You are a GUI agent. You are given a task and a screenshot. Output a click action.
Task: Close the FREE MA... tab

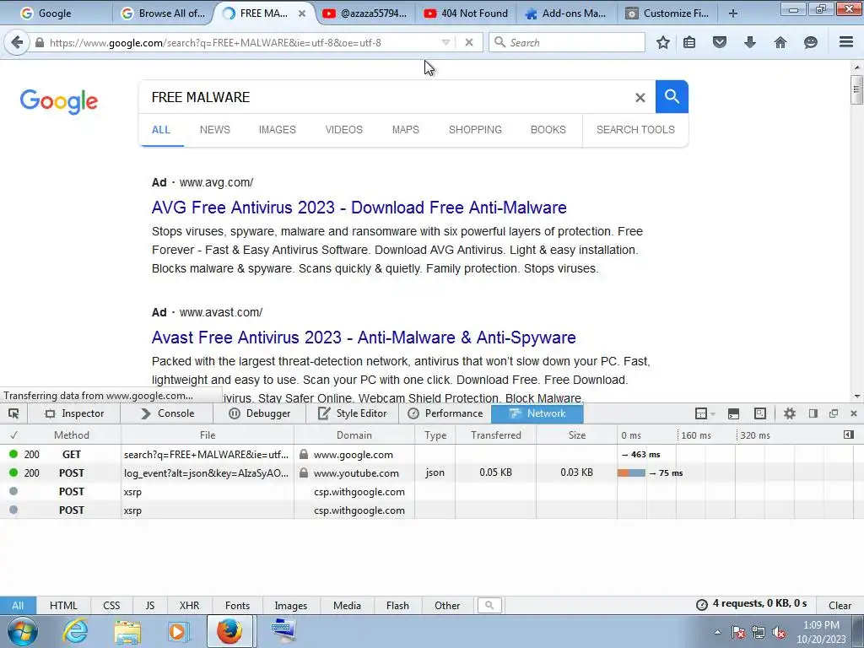[x=302, y=13]
